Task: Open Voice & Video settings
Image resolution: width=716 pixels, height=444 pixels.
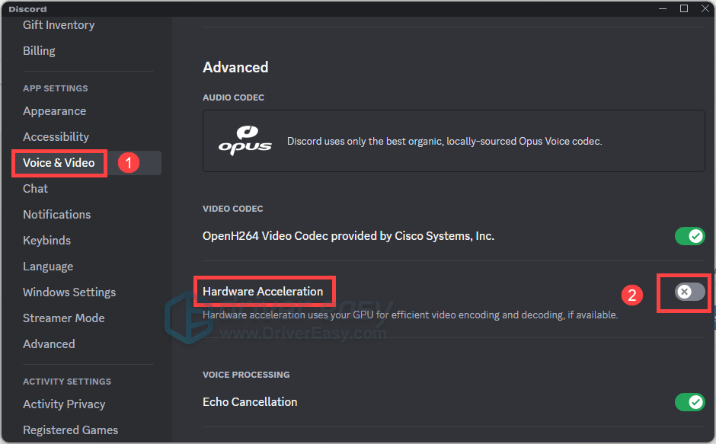Action: (59, 163)
